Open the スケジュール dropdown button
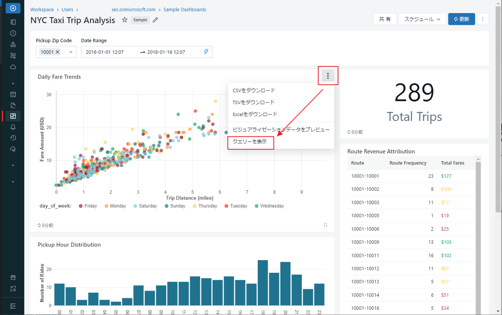This screenshot has width=502, height=315. [422, 19]
